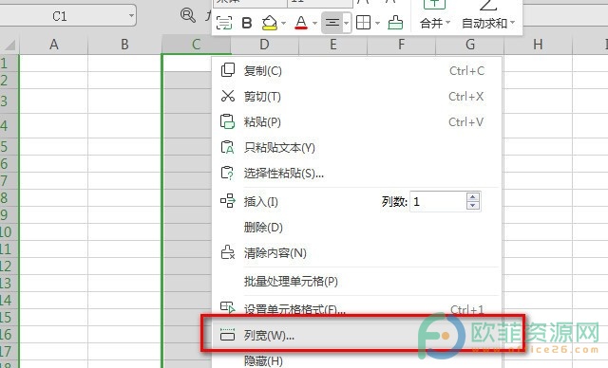
Task: Click the column width icon beside 列宽(W)
Action: click(228, 335)
